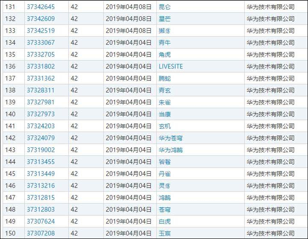
Task: Click applicant 华为技术有限公司 in row 146
Action: (x=271, y=186)
